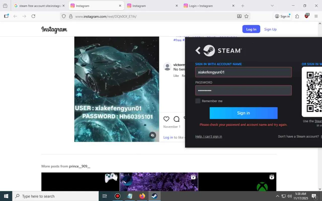Click the page scrollbar up arrow
Image resolution: width=322 pixels, height=201 pixels.
pos(320,24)
